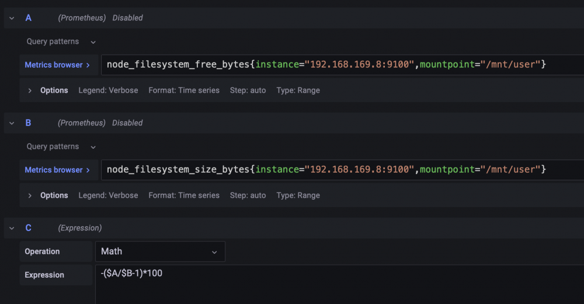Click Type: Range in query A options
The width and height of the screenshot is (584, 304).
pyautogui.click(x=298, y=90)
